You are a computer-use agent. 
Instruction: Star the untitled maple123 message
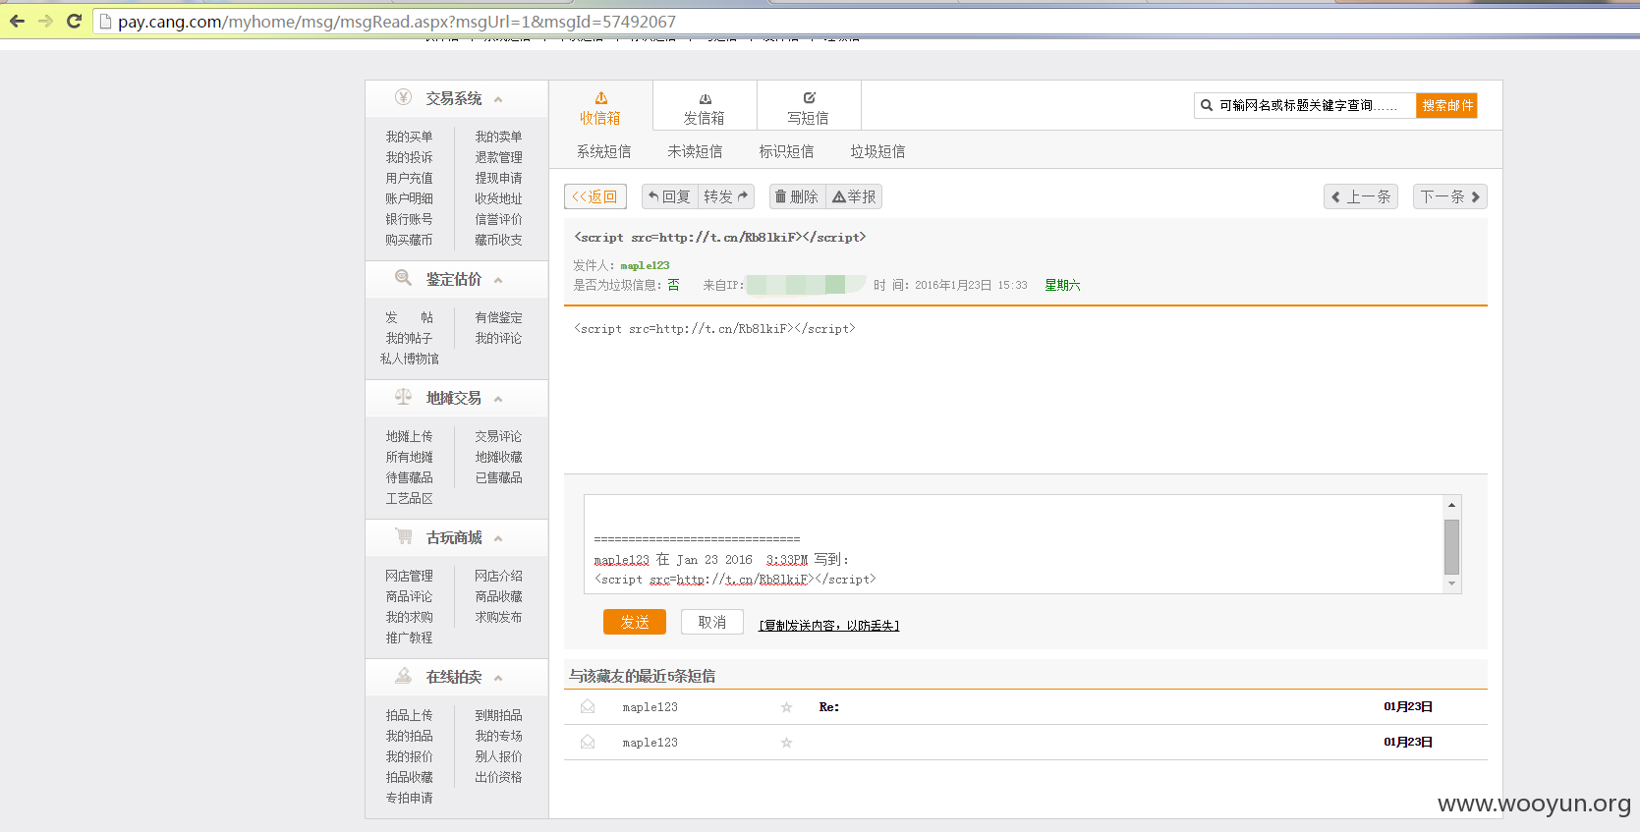point(786,743)
